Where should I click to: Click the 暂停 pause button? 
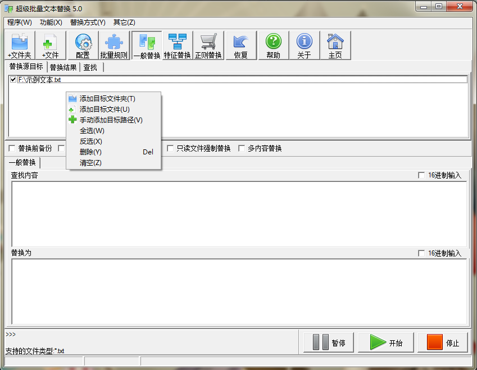pos(329,342)
